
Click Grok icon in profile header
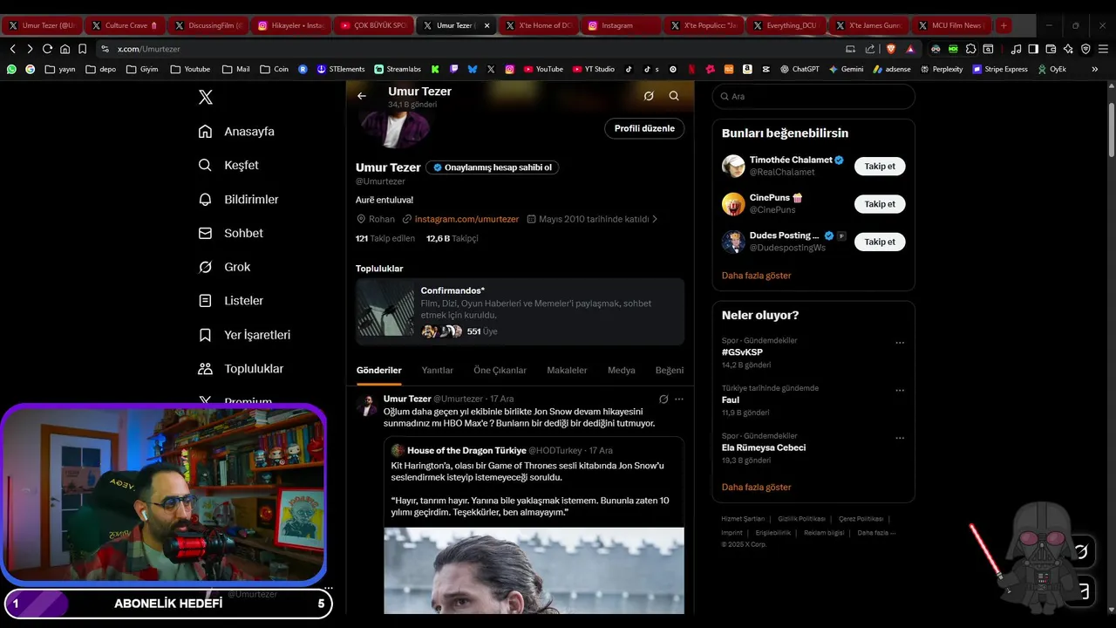pyautogui.click(x=649, y=96)
